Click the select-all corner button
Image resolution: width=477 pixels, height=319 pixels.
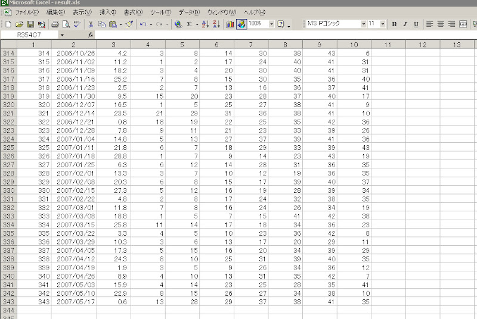(x=8, y=45)
